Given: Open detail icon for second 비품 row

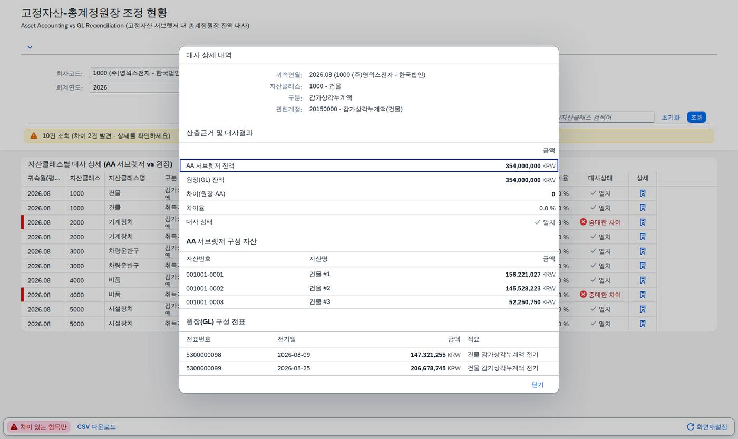Looking at the screenshot, I should pos(643,295).
